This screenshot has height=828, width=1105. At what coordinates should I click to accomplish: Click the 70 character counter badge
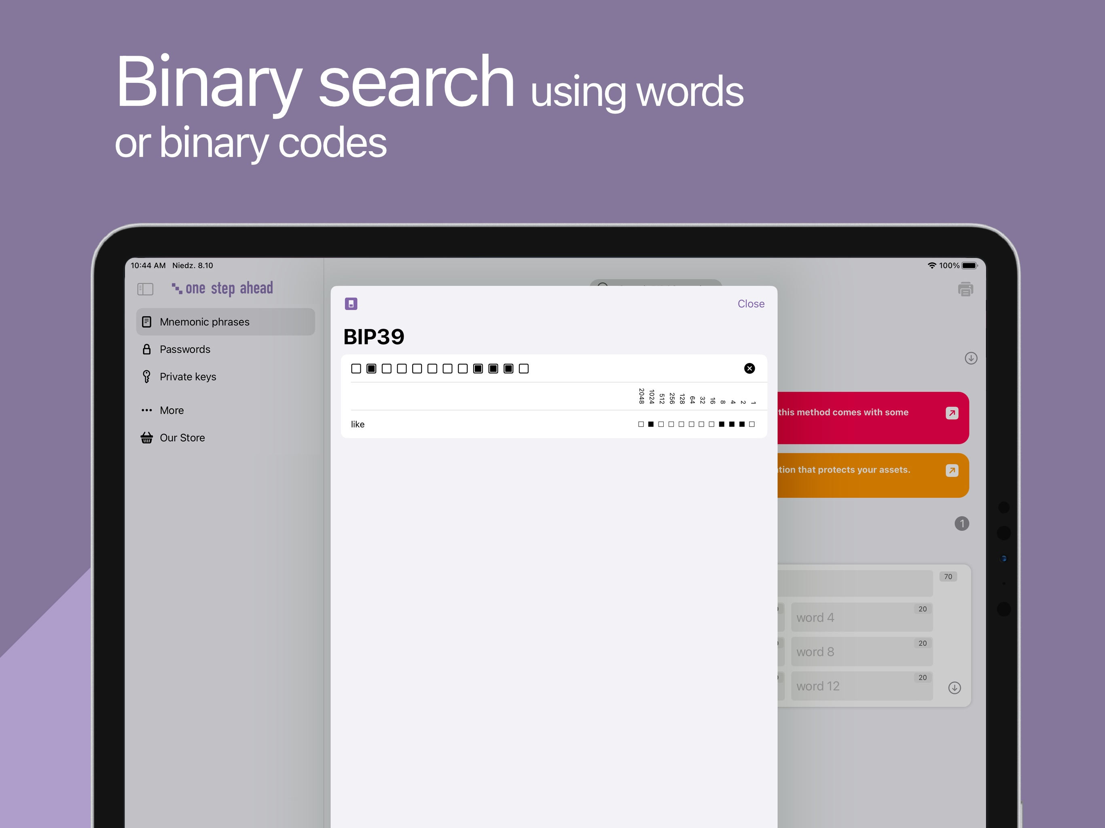coord(948,576)
